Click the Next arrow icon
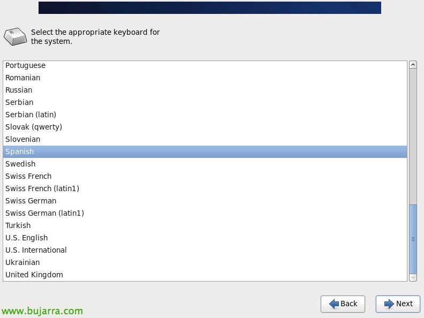This screenshot has height=318, width=424. pos(389,304)
